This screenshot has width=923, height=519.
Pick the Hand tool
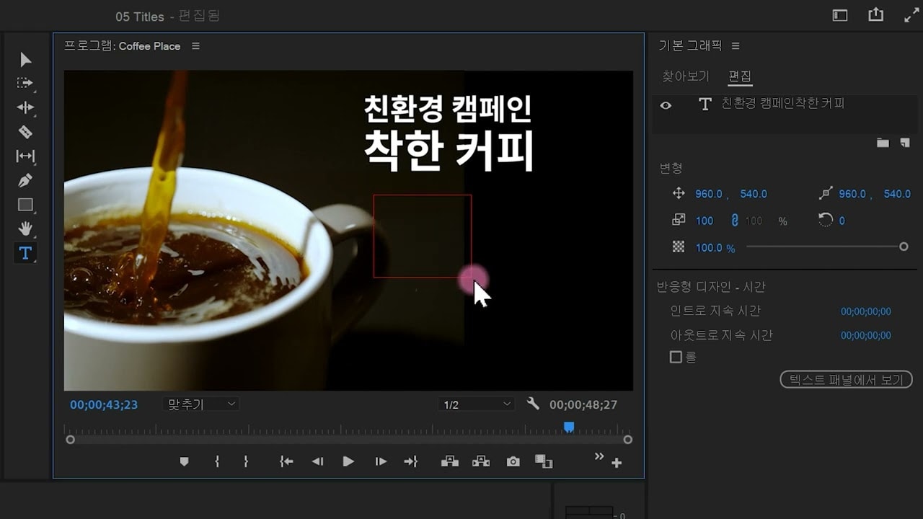tap(25, 229)
